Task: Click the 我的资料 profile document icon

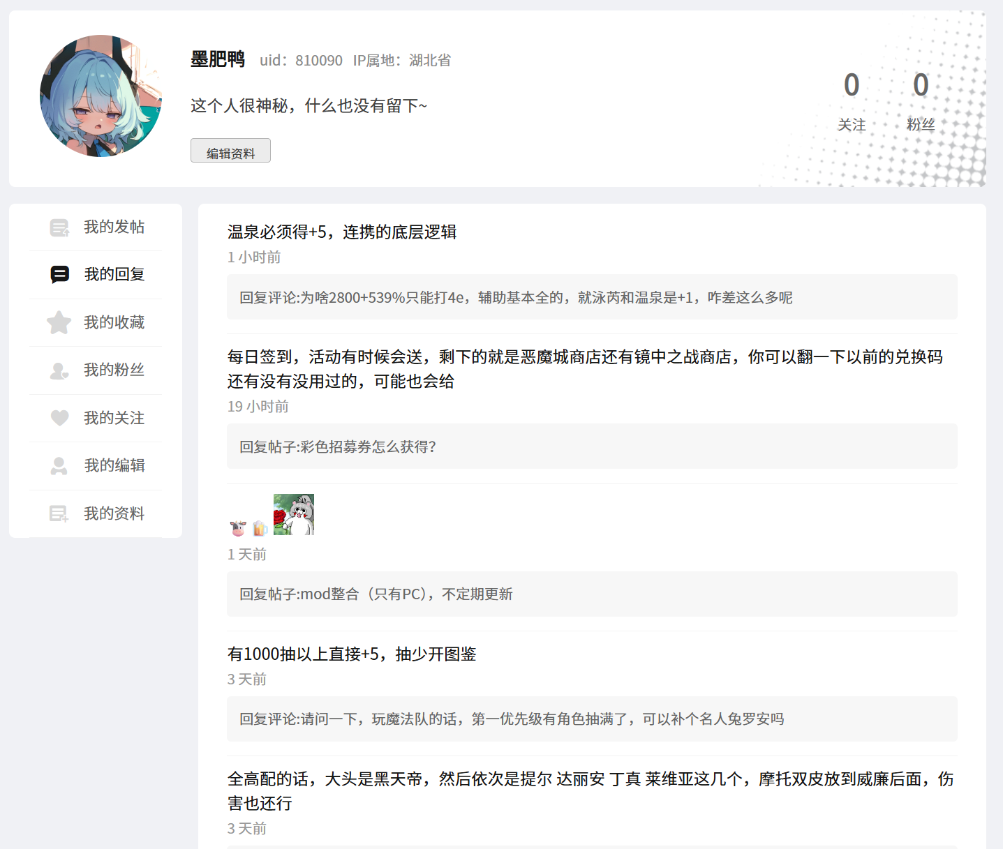Action: pos(59,514)
